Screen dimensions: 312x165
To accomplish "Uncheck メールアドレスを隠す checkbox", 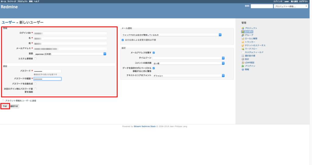I will click(154, 53).
